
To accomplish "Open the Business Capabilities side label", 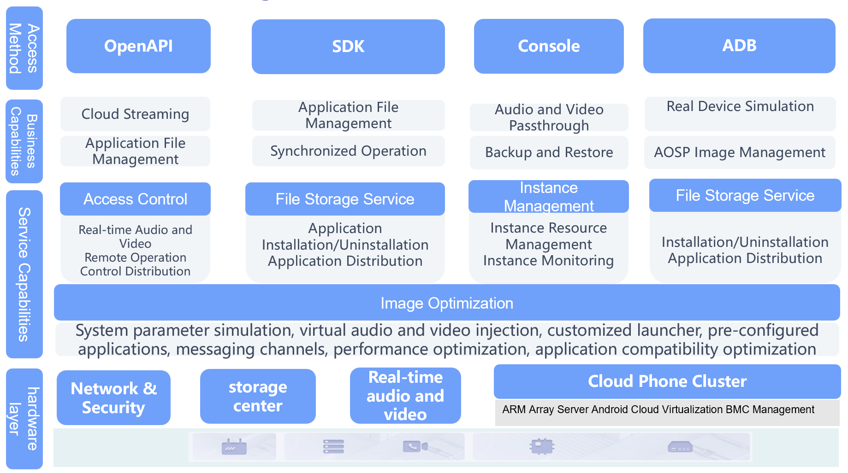I will (x=24, y=141).
